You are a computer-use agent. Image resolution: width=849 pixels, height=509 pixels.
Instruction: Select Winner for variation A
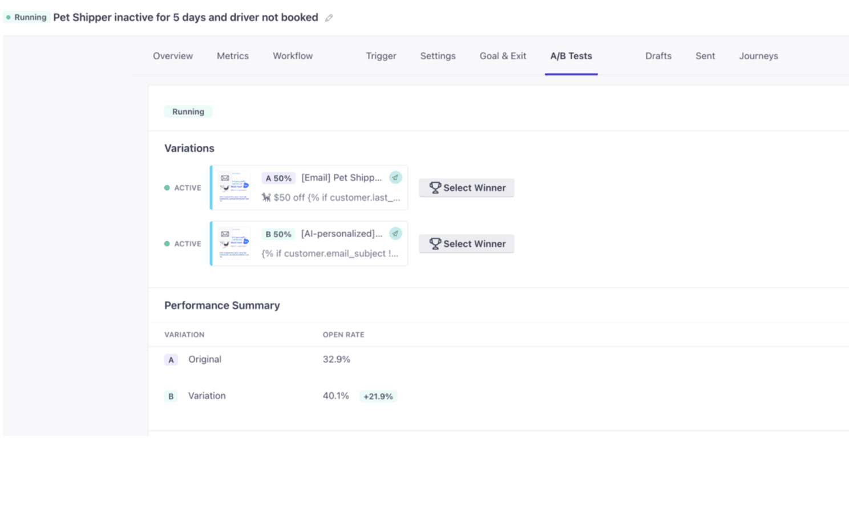pos(467,188)
